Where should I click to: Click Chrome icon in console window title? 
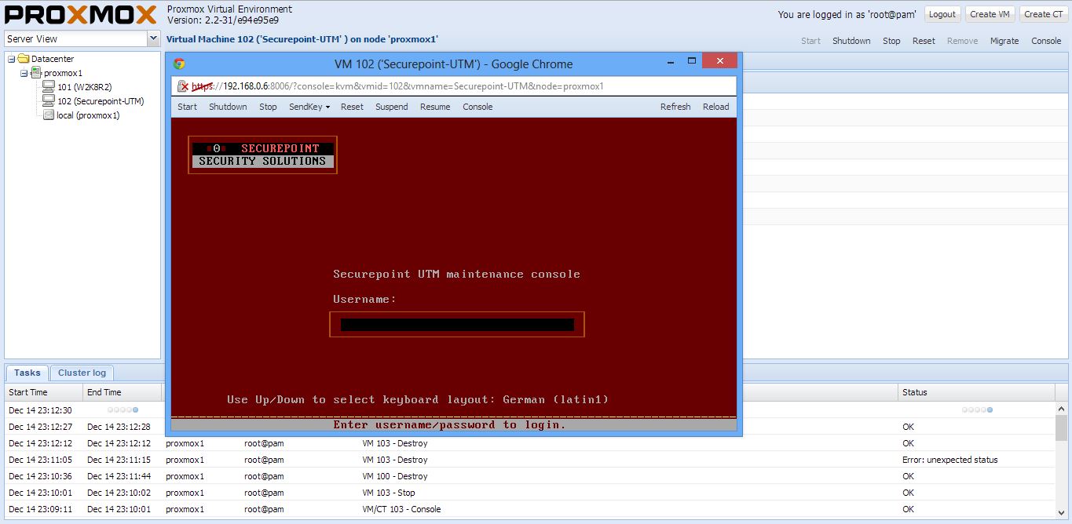click(179, 64)
